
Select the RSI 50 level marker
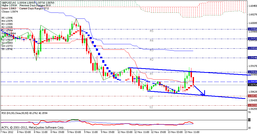click(x=249, y=120)
